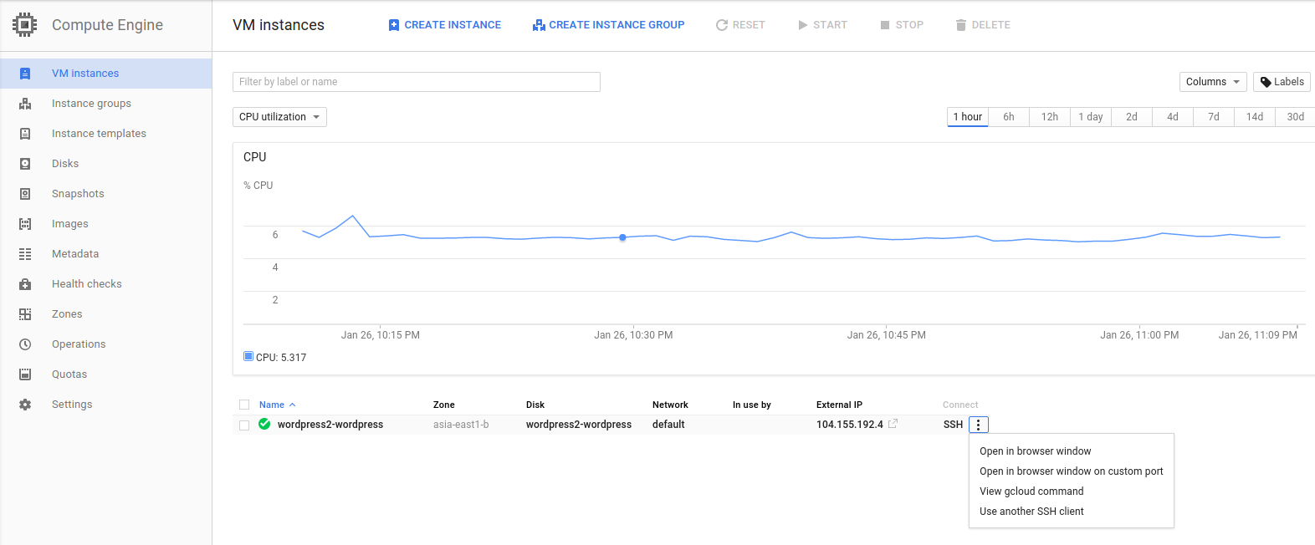Click the VM instances sidebar icon
The height and width of the screenshot is (545, 1315).
tap(25, 74)
